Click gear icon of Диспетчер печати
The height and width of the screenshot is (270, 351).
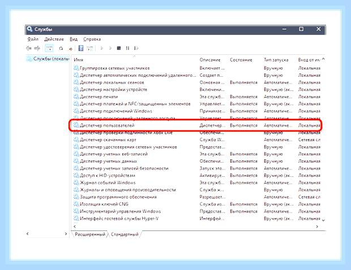click(x=76, y=97)
